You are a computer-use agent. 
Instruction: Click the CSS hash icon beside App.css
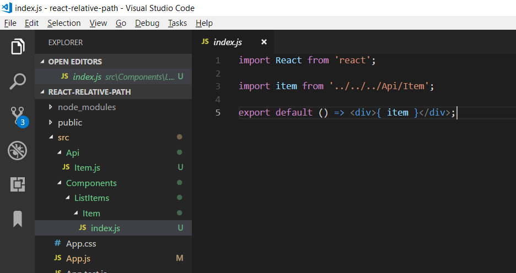pos(57,243)
